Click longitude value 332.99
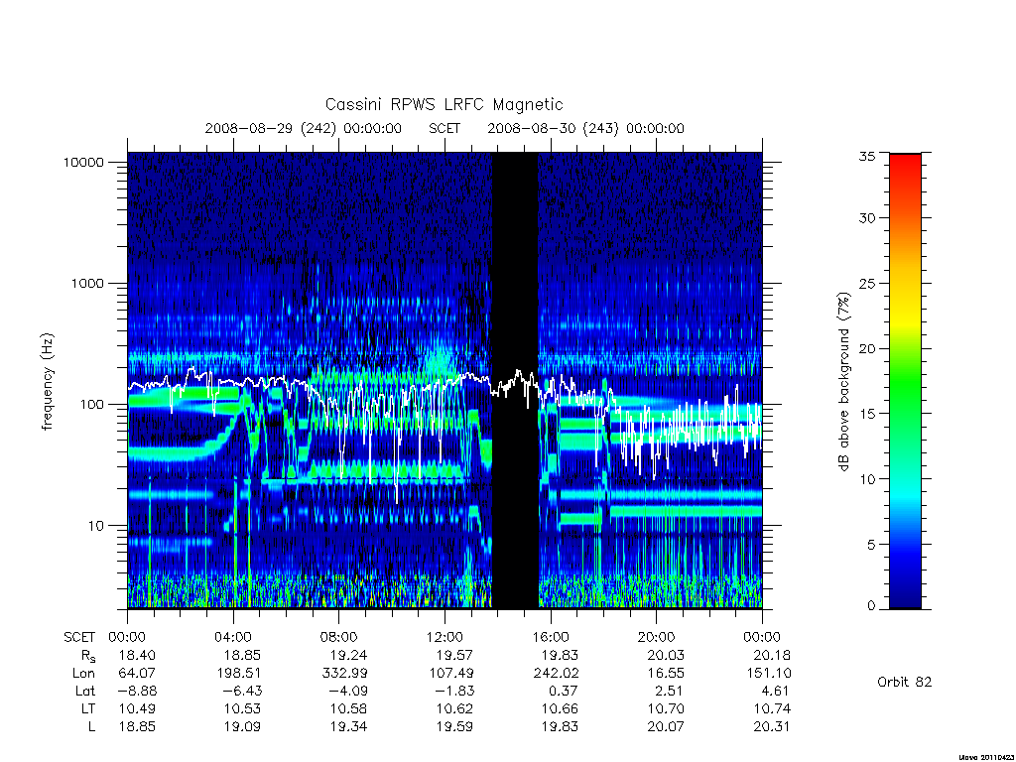 (344, 674)
